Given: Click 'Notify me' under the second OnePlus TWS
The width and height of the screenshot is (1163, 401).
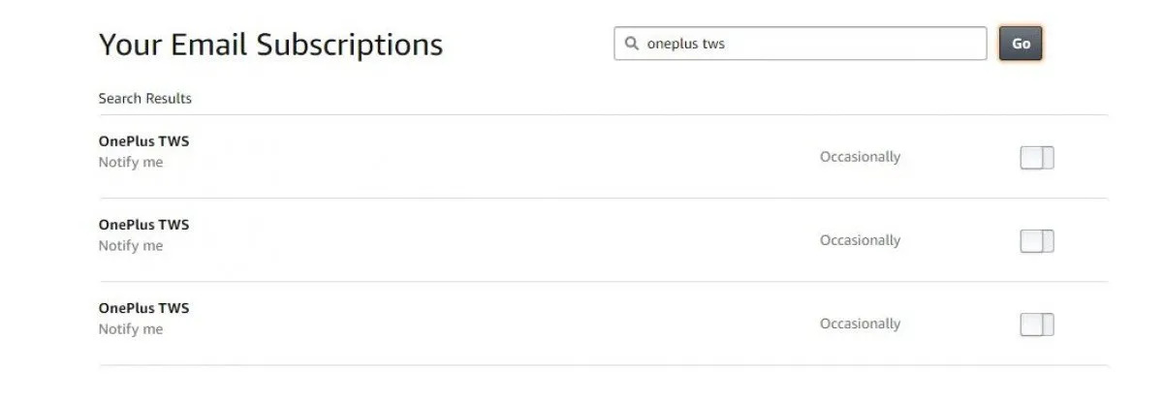Looking at the screenshot, I should [131, 246].
